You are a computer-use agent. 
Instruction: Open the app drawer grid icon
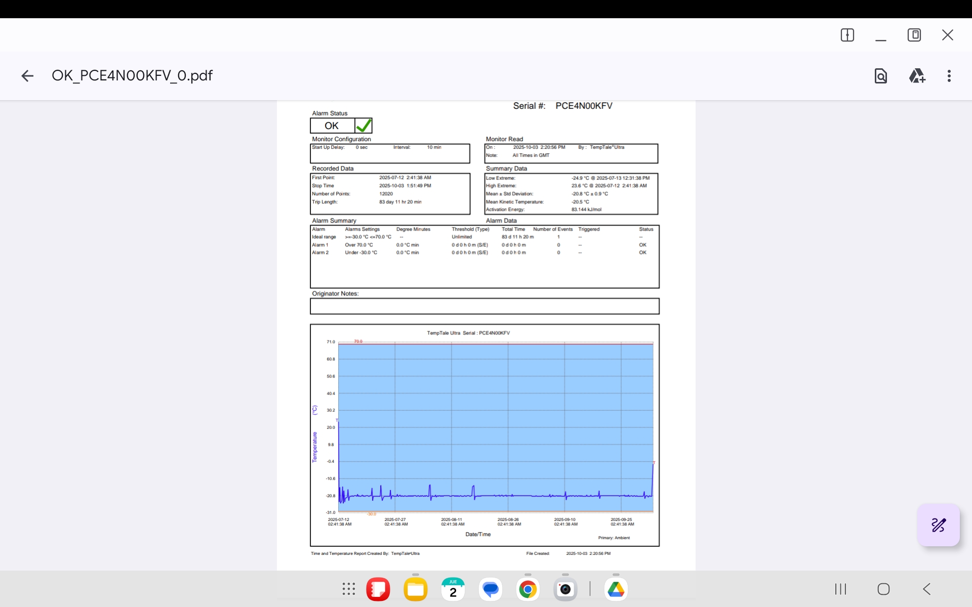pos(348,589)
